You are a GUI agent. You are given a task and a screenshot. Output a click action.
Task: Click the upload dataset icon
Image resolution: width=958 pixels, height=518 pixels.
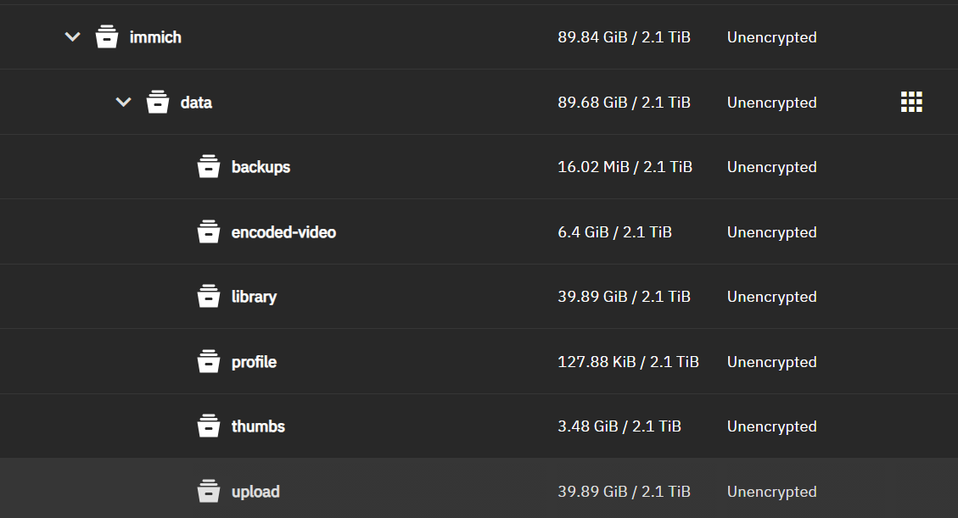(x=209, y=491)
